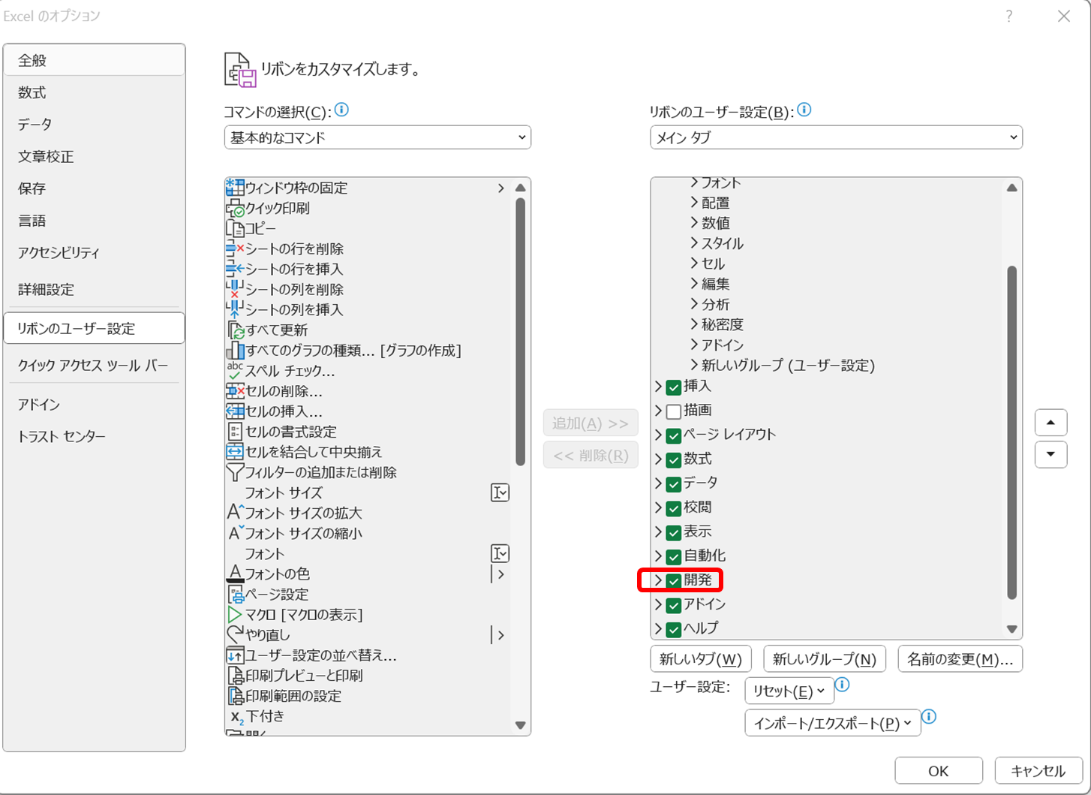1091x795 pixels.
Task: Select the マクロ [マクロの表示] play icon
Action: click(x=235, y=615)
